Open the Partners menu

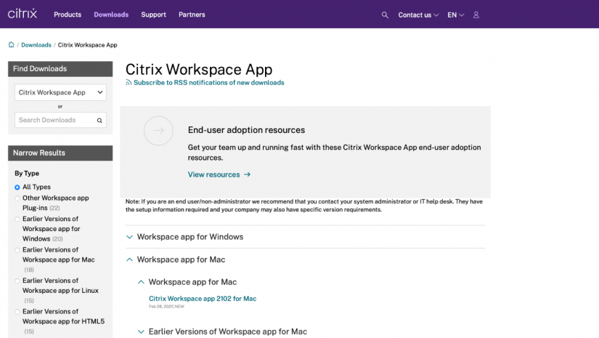coord(192,15)
